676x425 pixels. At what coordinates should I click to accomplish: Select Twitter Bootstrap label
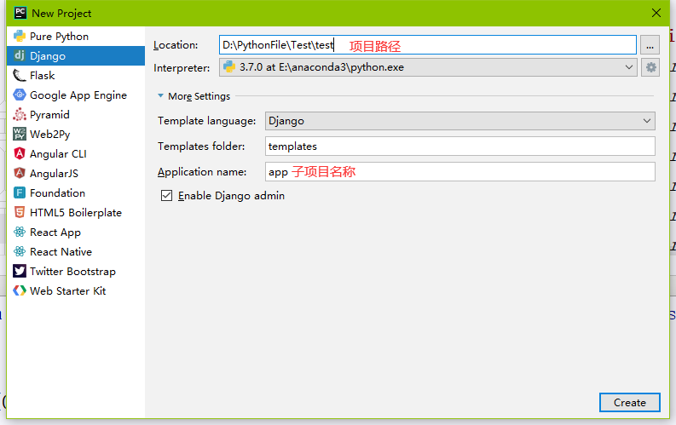[72, 272]
